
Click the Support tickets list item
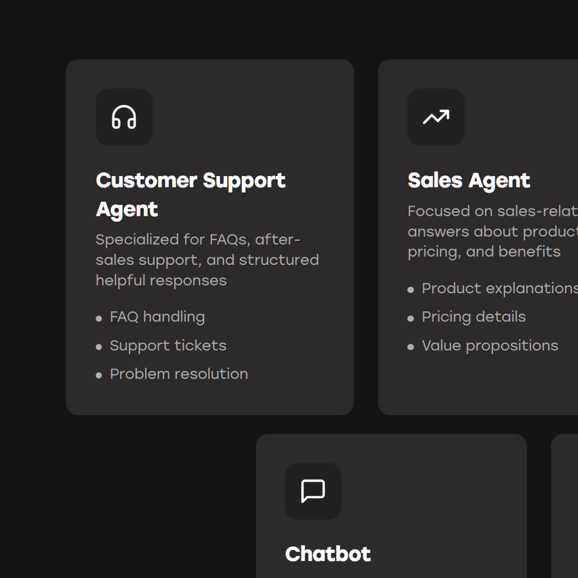point(168,346)
